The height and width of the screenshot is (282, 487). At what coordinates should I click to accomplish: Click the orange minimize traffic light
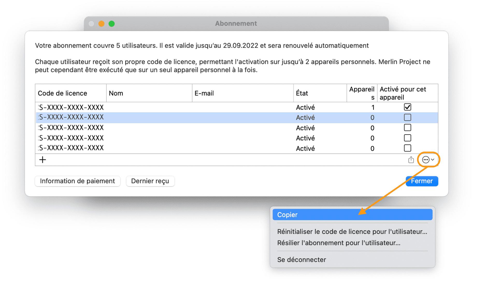tap(102, 24)
